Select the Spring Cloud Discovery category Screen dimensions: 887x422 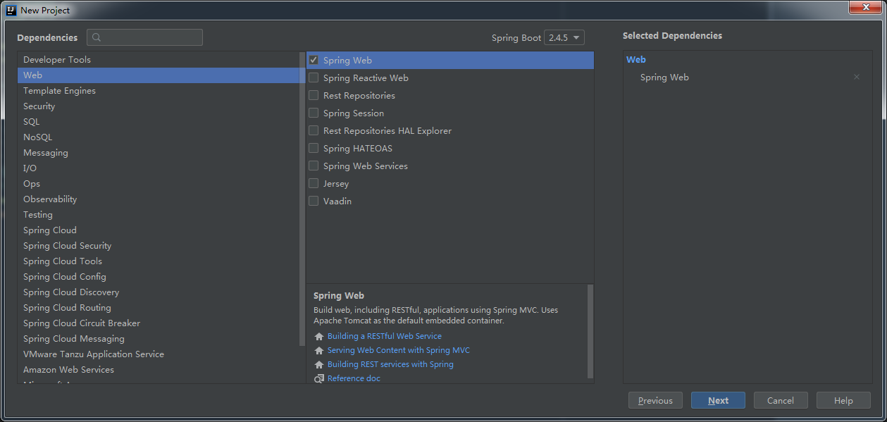click(71, 292)
